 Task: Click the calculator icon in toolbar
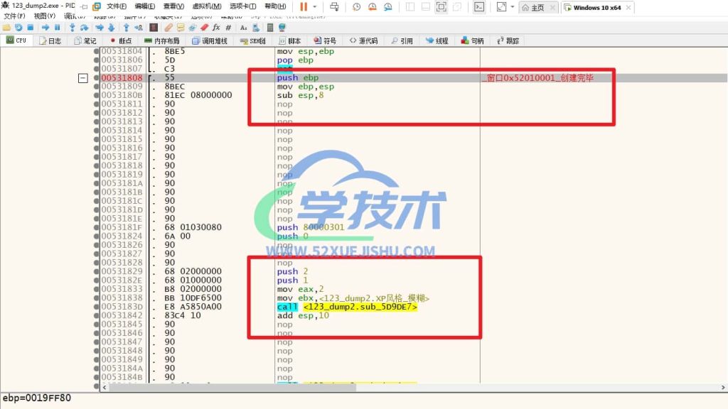pos(271,27)
